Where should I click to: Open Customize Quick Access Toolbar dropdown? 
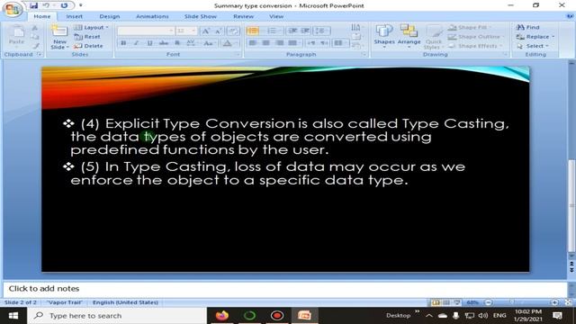tap(81, 5)
